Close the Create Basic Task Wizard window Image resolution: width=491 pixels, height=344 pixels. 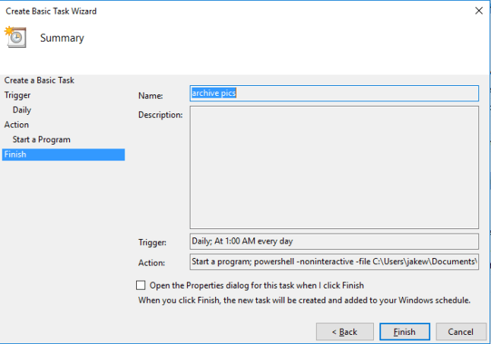coord(478,11)
